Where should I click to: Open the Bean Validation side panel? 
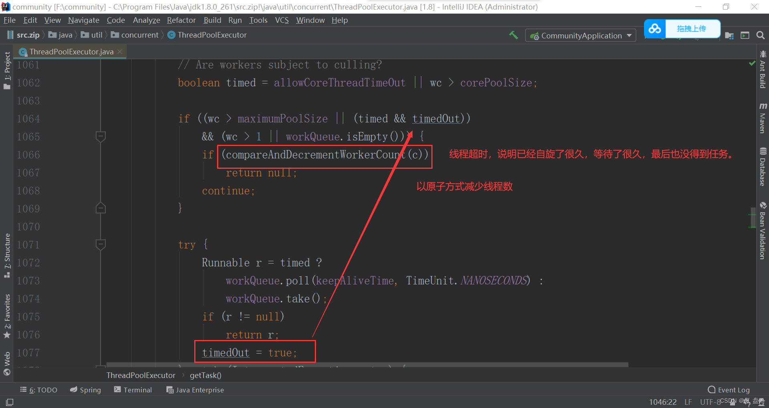coord(763,231)
